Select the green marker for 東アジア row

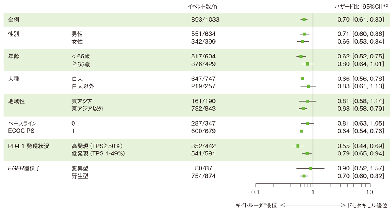(308, 101)
